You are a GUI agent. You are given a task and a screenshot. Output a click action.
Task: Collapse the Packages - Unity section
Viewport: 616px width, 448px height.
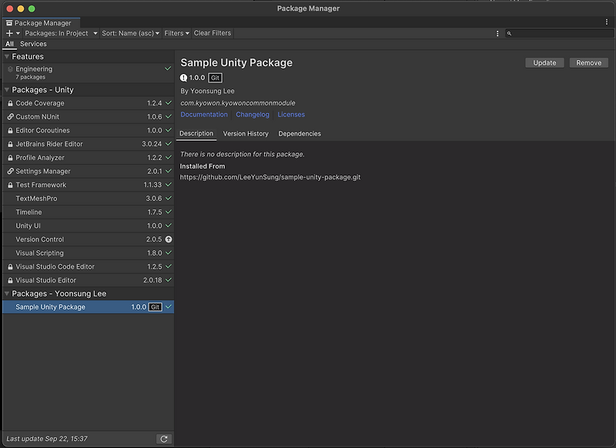coord(6,90)
